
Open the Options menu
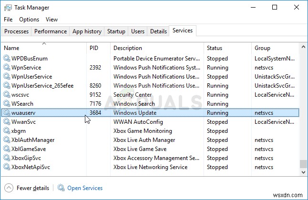pyautogui.click(x=29, y=20)
